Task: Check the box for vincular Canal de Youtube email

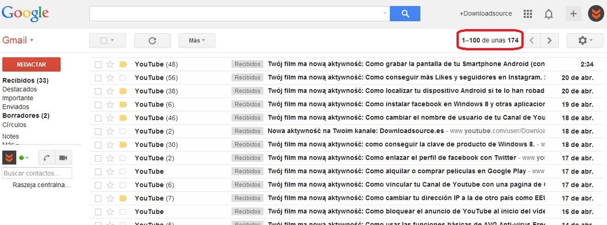Action: 98,185
